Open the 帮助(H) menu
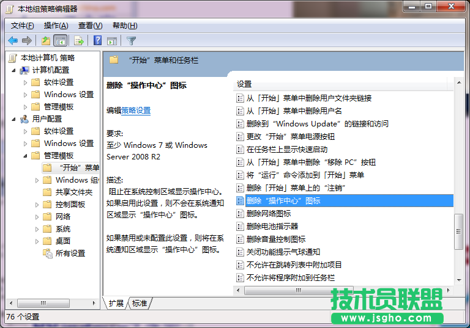Screen dimensions: 470x328 [x=125, y=26]
